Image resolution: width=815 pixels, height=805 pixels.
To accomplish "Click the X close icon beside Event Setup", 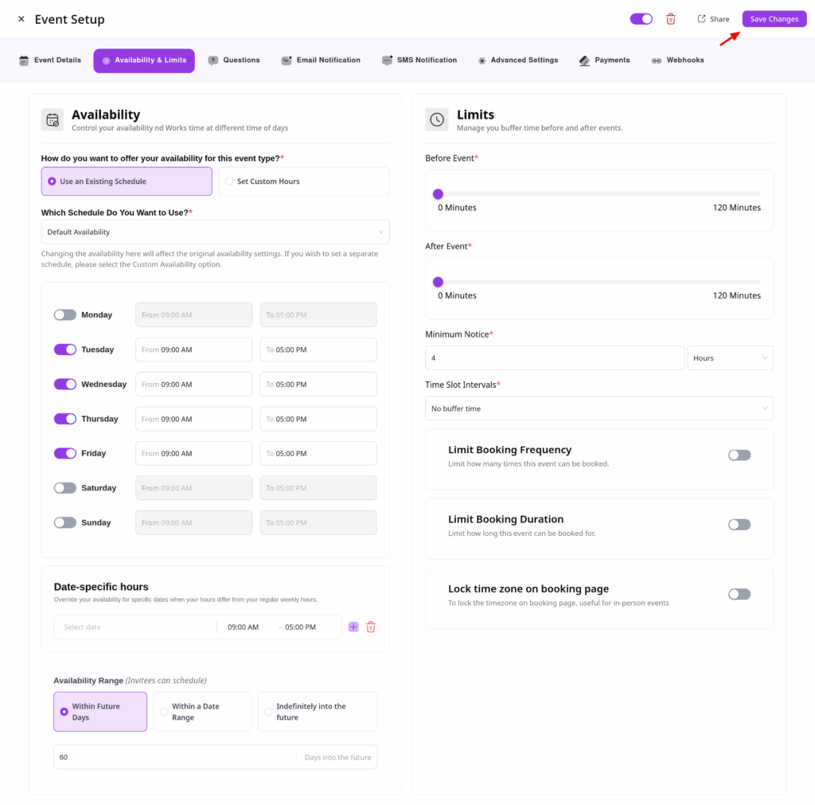I will [x=21, y=19].
